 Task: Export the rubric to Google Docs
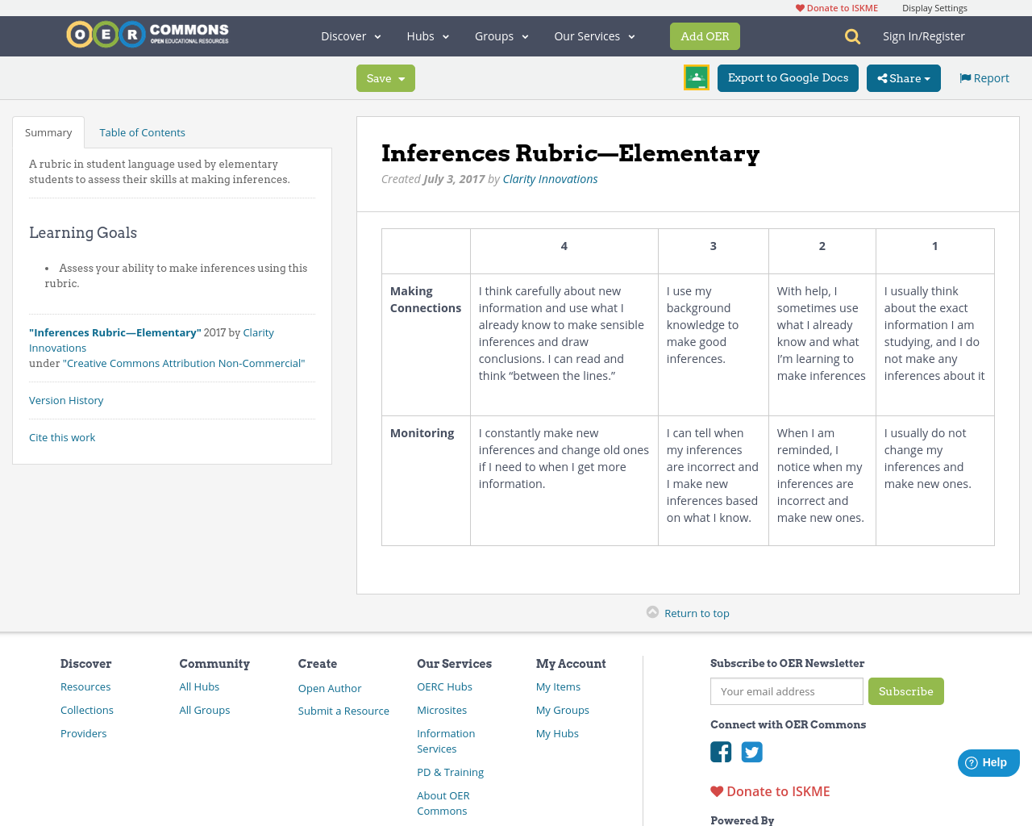pyautogui.click(x=788, y=77)
